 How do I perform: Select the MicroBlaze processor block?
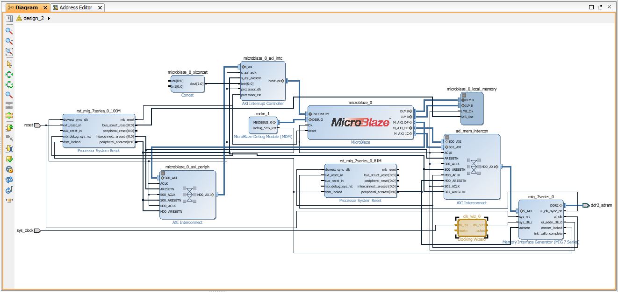pos(360,122)
